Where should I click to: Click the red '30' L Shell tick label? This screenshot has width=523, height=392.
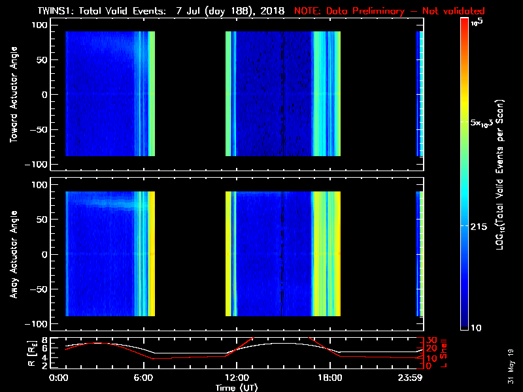pyautogui.click(x=431, y=340)
